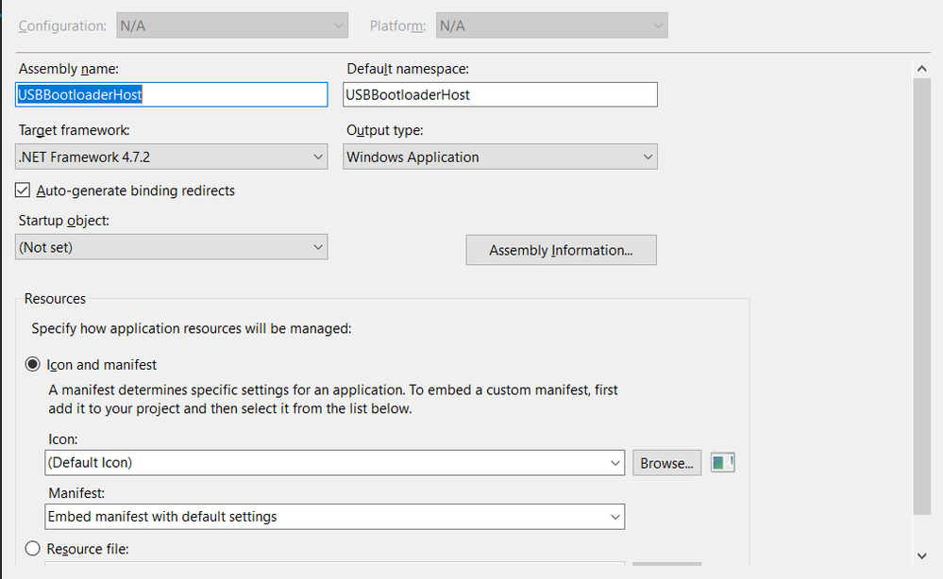Screen dimensions: 943x579
Task: Toggle Auto-generate binding redirects checkbox
Action: coord(22,190)
